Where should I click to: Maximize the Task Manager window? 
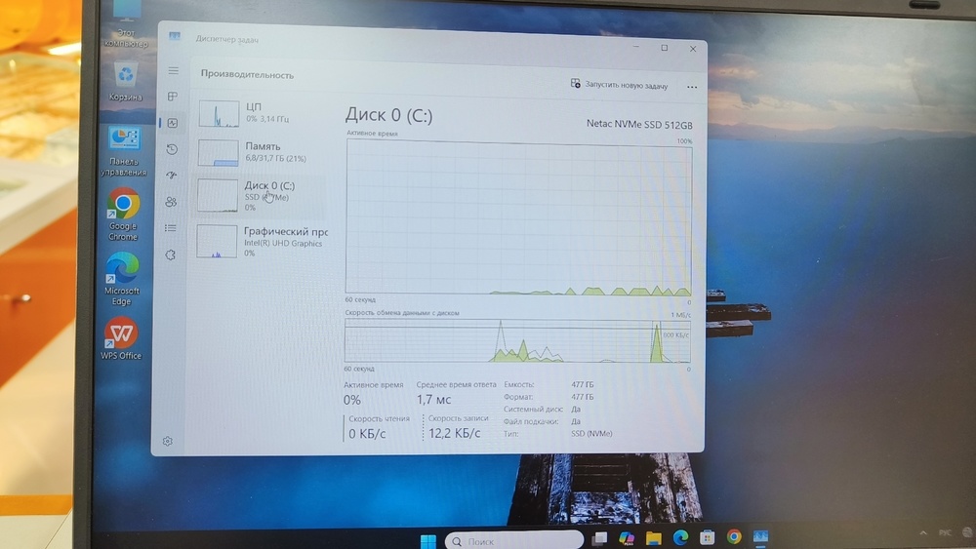(x=664, y=48)
